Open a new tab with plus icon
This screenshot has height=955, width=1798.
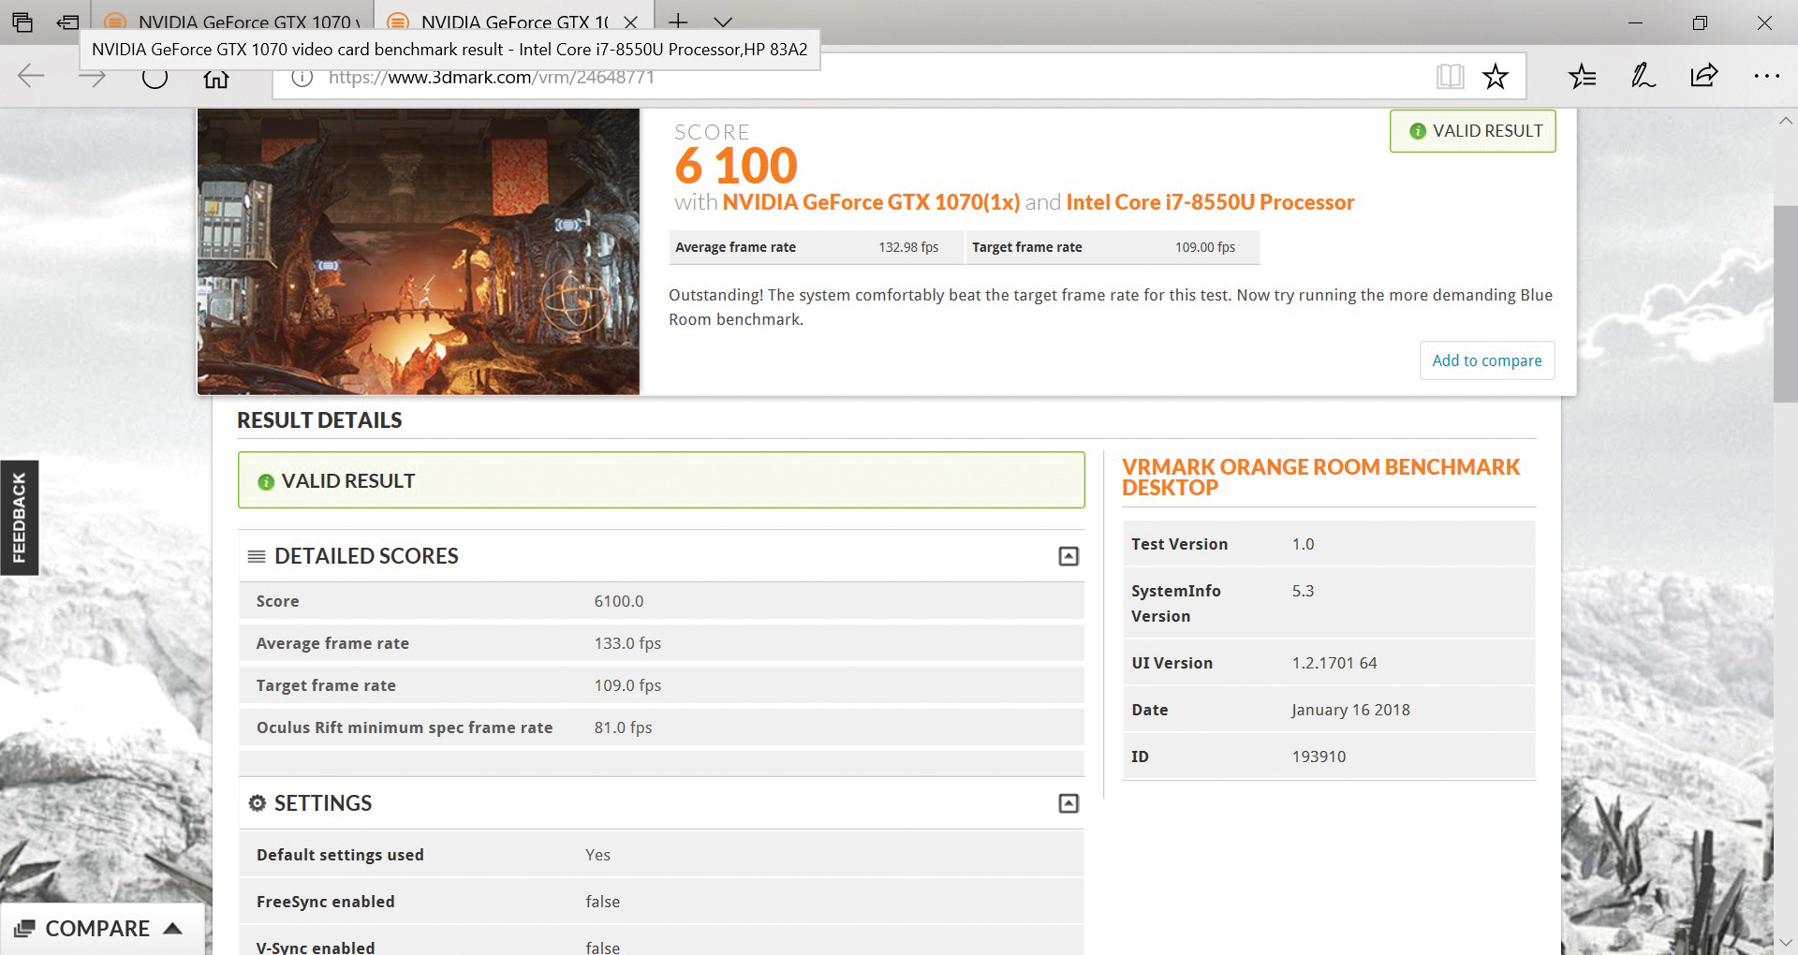pos(678,22)
